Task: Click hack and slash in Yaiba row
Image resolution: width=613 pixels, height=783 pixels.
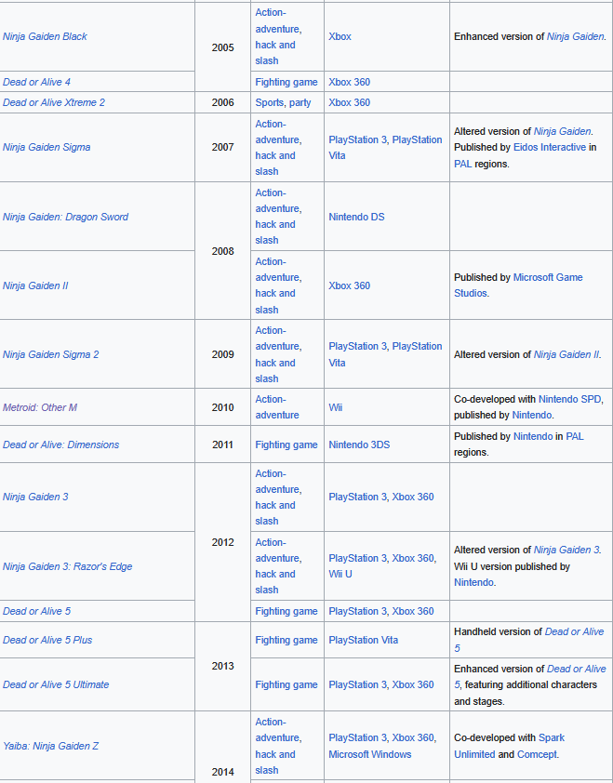Action: pos(275,762)
